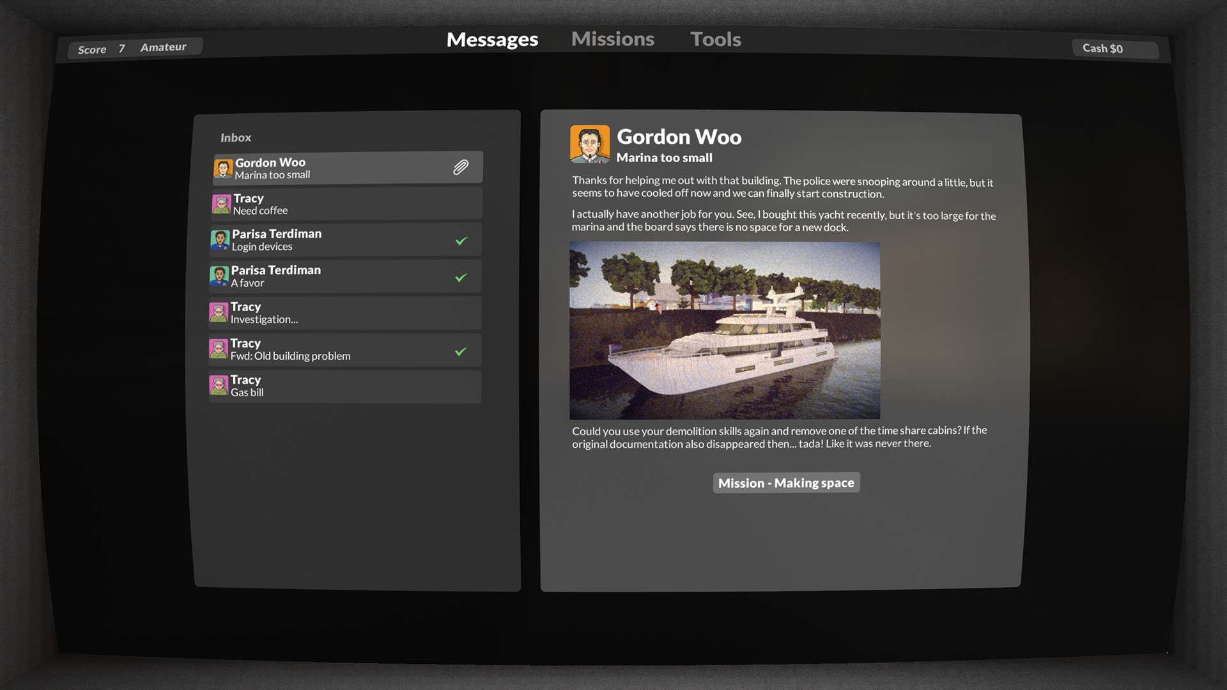Click the paperclip attachment icon
Viewport: 1227px width, 690px height.
point(461,167)
